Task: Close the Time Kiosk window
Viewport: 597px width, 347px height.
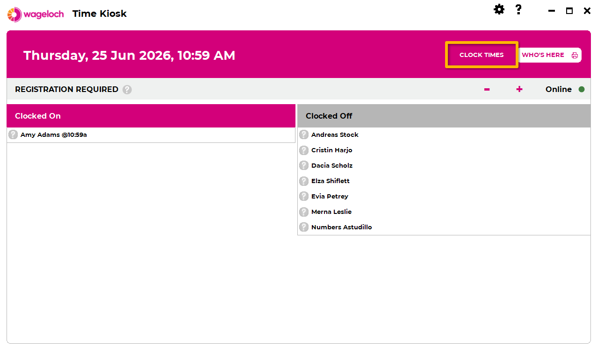Action: click(x=587, y=11)
